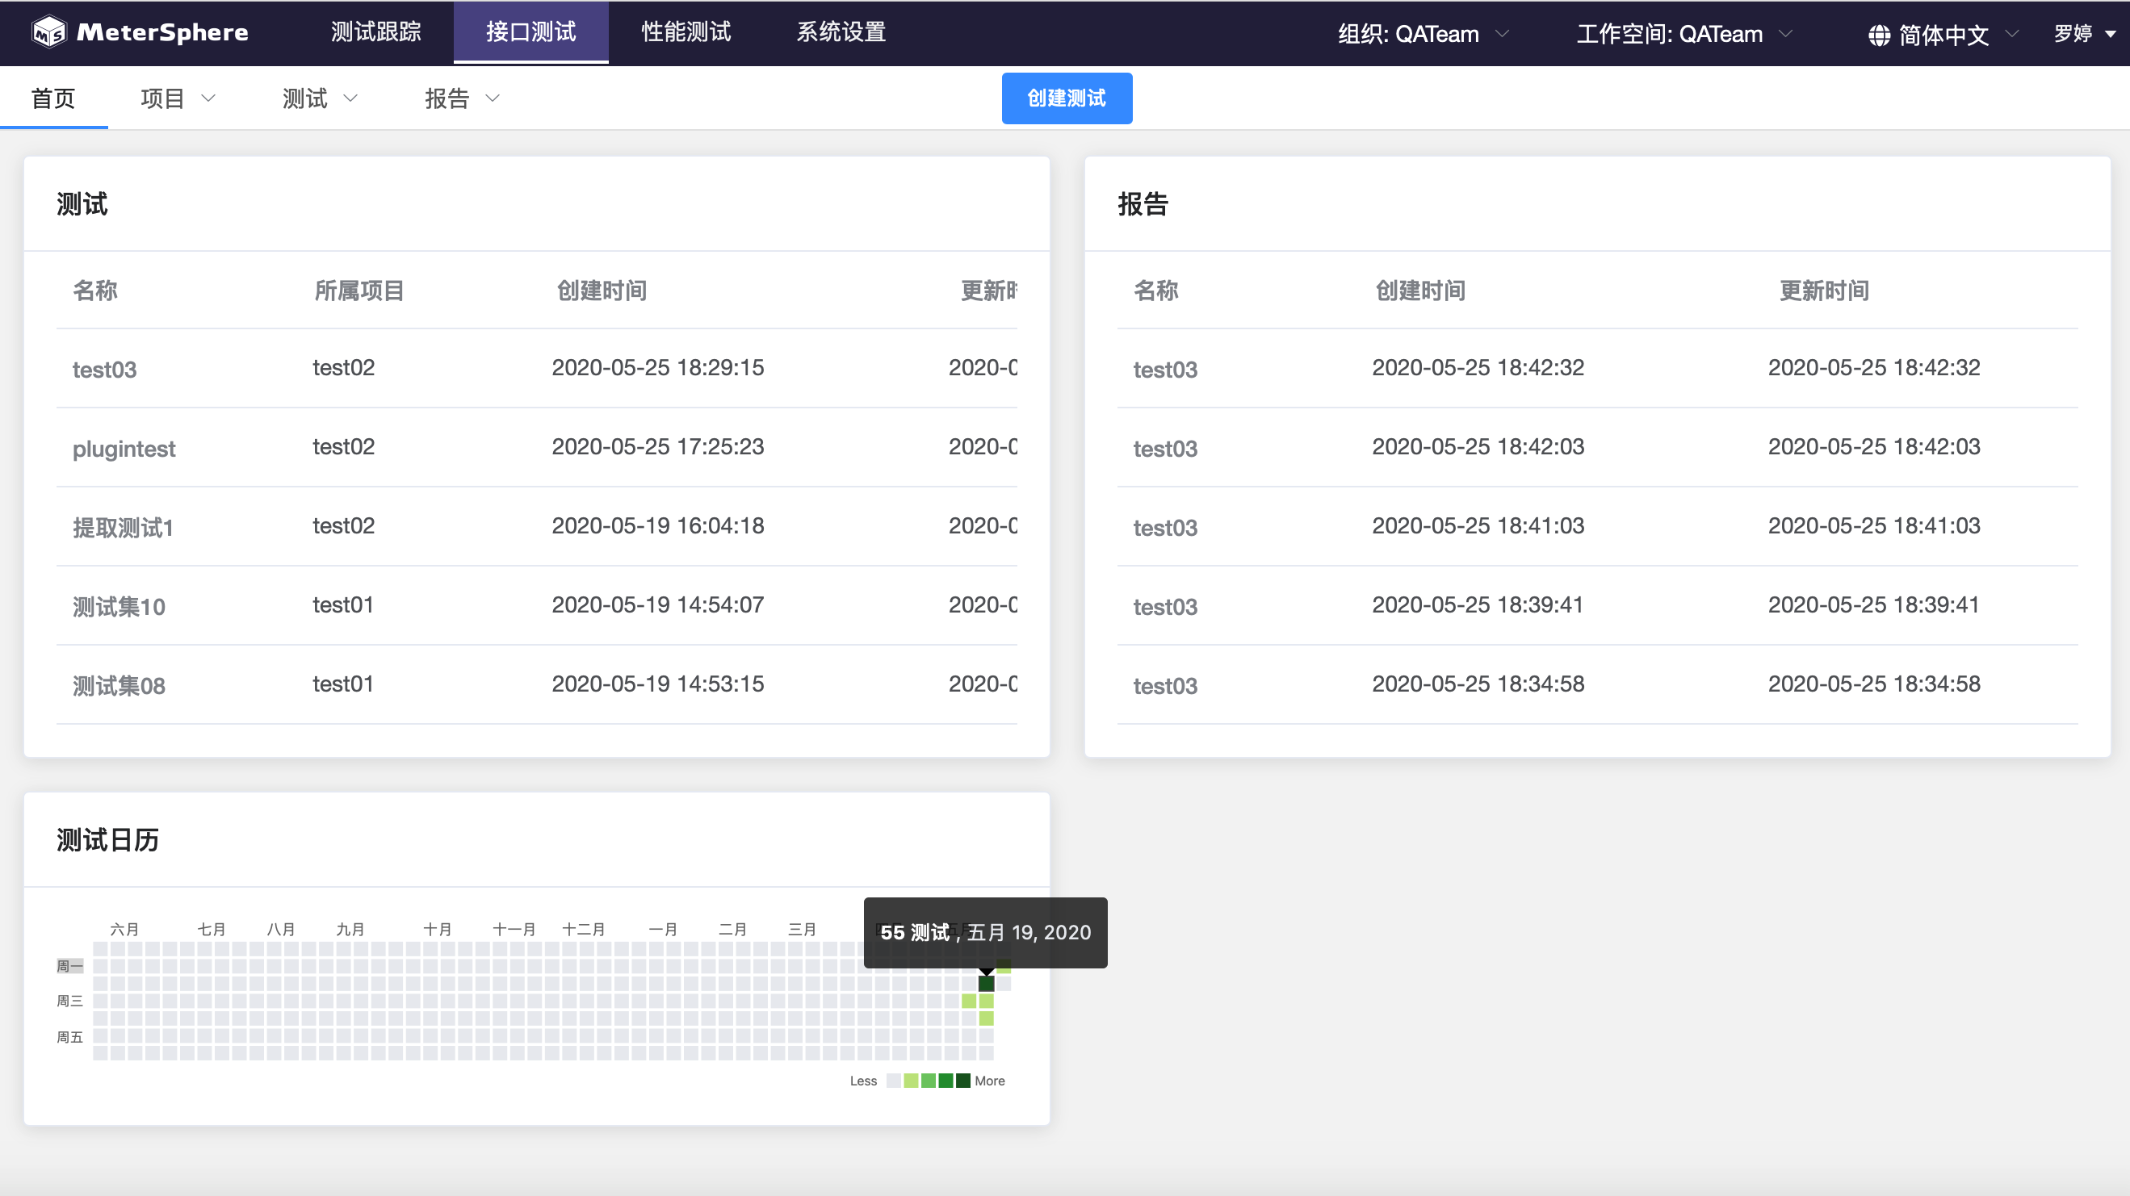Open the 简体中文 language dropdown
2130x1196 pixels.
click(1944, 35)
